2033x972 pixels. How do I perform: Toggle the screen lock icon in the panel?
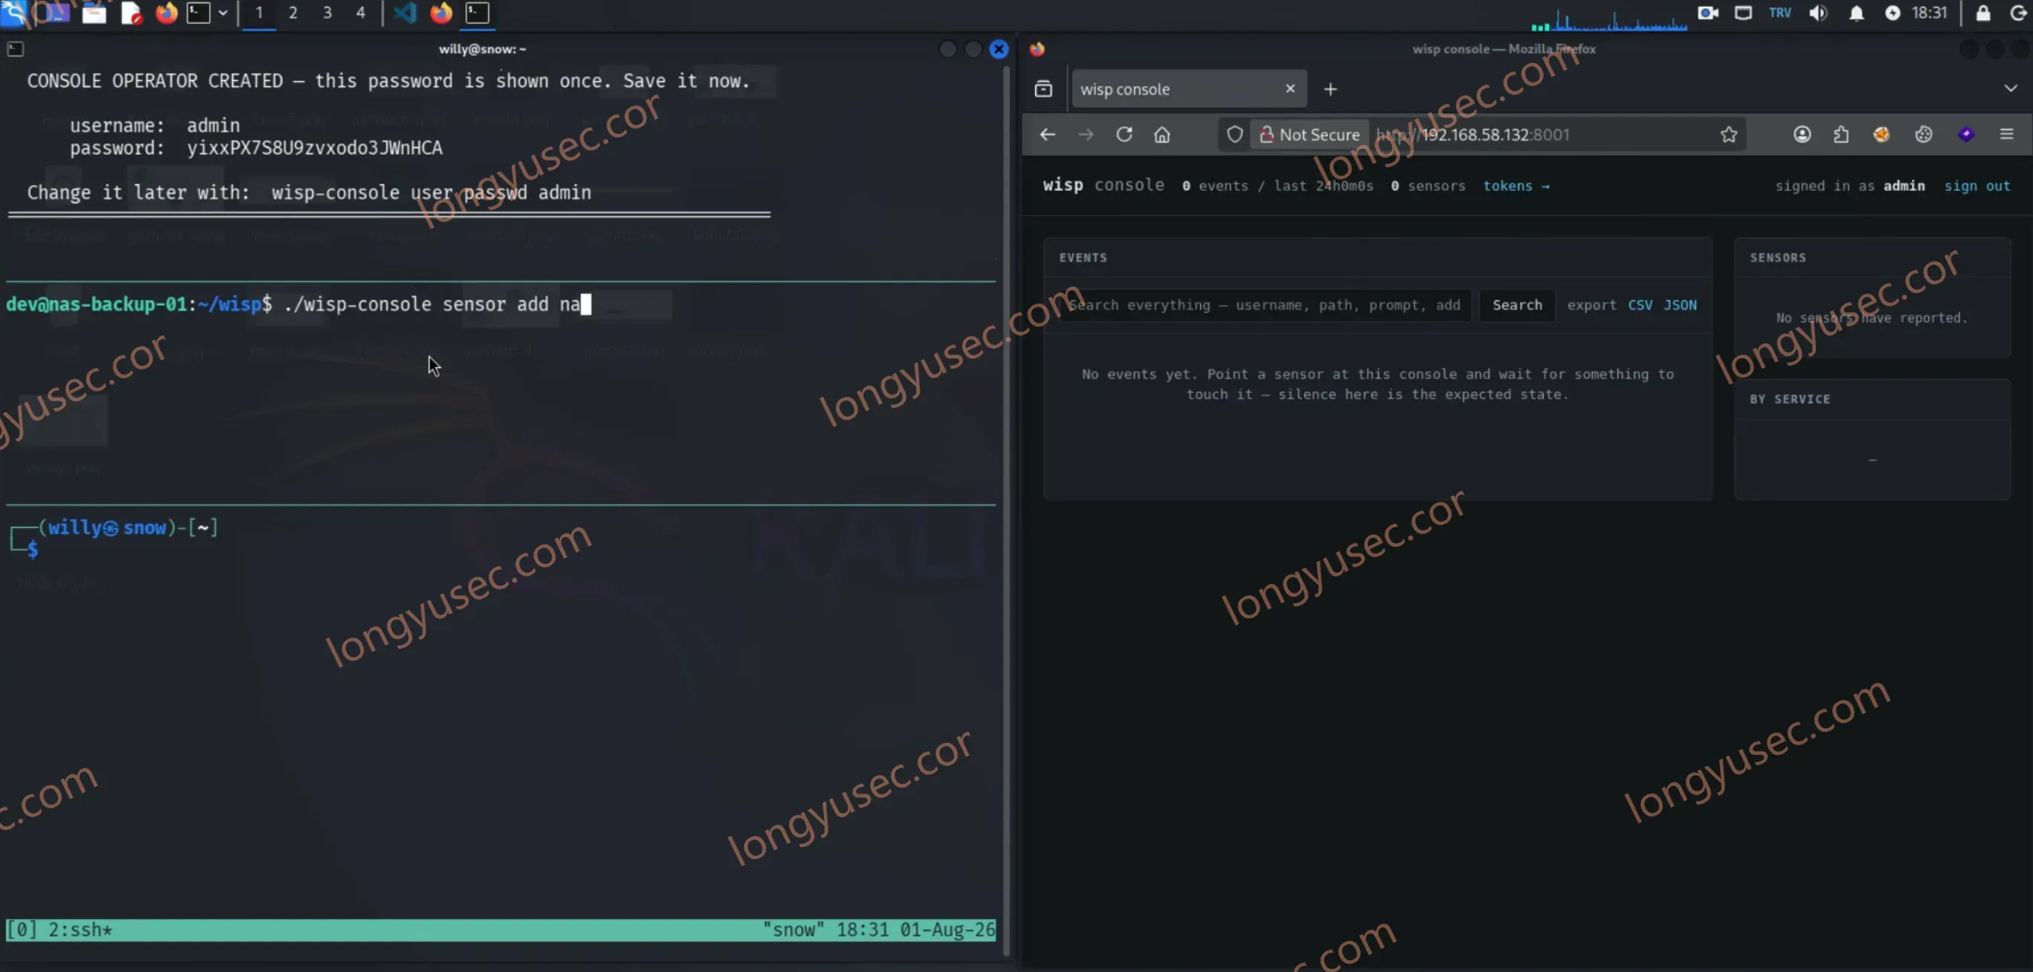coord(1982,13)
